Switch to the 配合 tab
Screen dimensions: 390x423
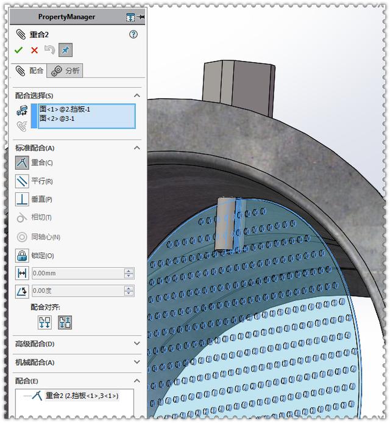click(x=29, y=71)
